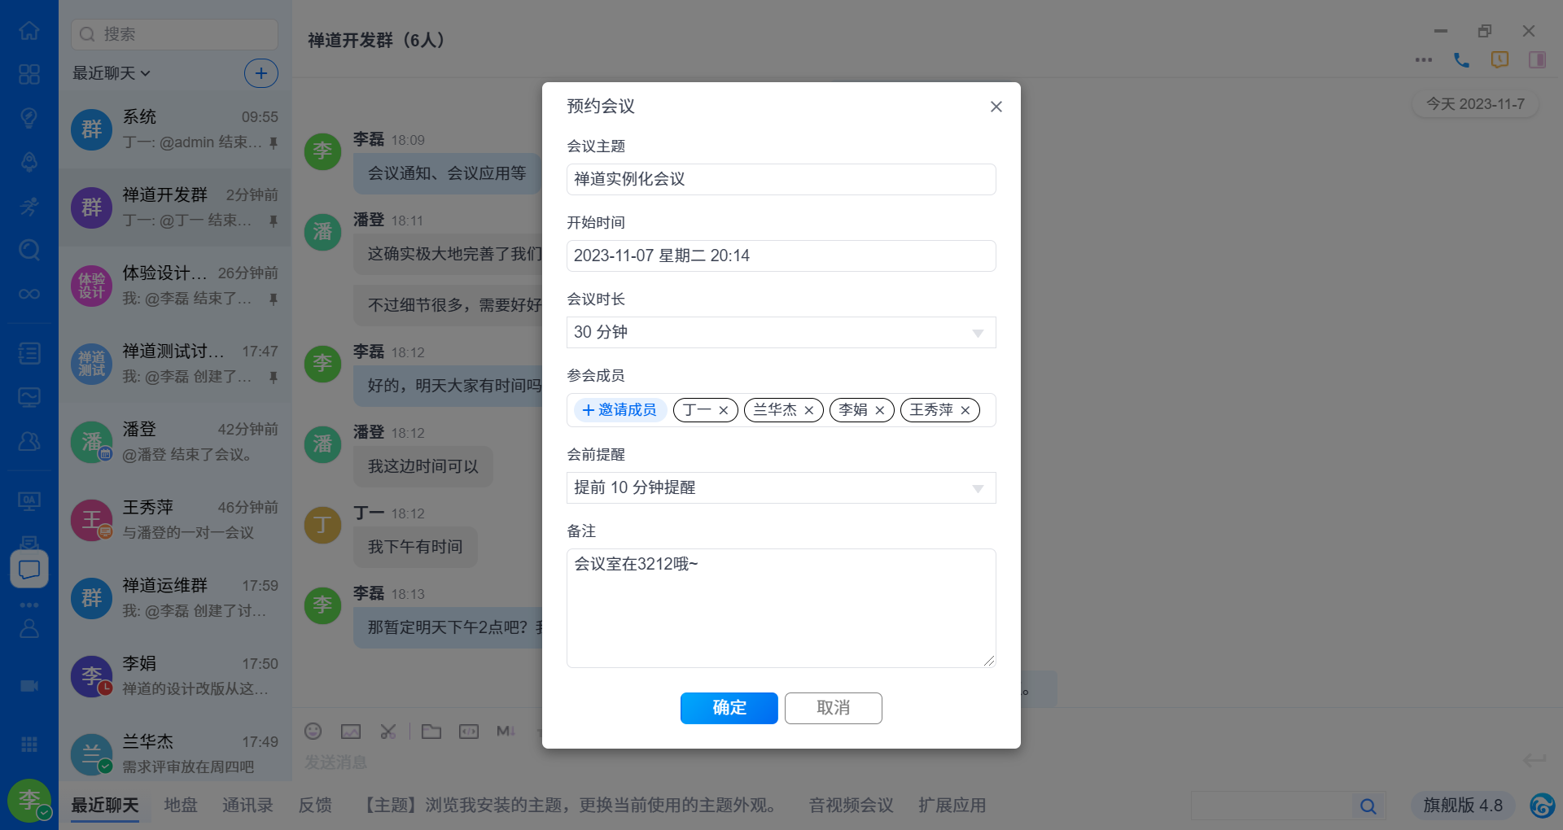The width and height of the screenshot is (1563, 830).
Task: Click the green 李 user avatar at bottom-left
Action: coord(29,800)
